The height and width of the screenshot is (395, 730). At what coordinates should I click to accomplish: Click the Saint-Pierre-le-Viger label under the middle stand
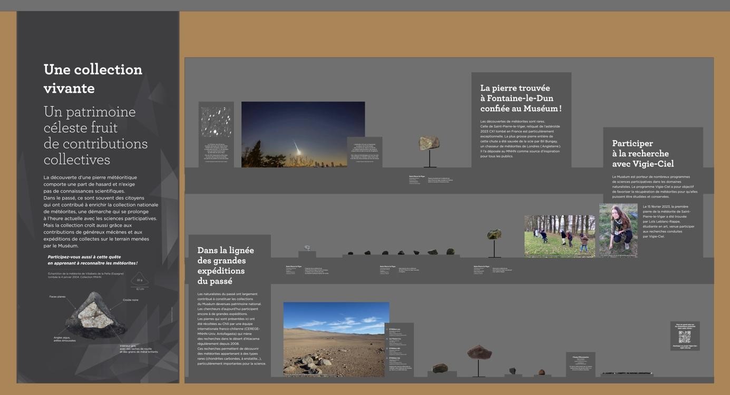click(x=494, y=269)
